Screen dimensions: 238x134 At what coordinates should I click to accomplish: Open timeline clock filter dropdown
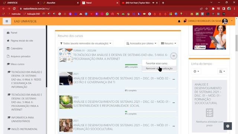[x=196, y=71]
